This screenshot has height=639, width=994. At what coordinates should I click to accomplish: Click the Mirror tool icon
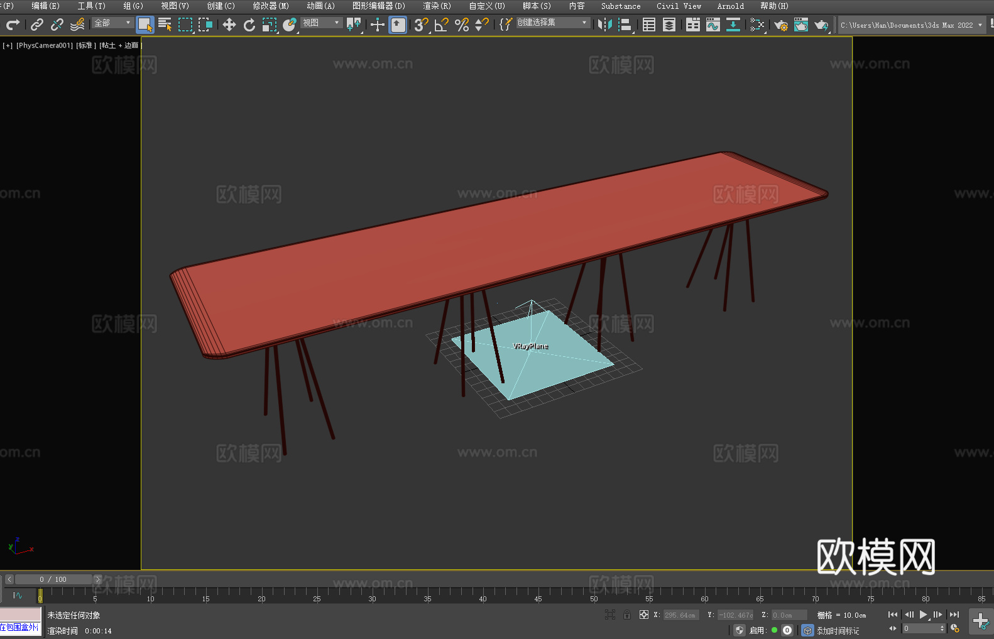605,25
